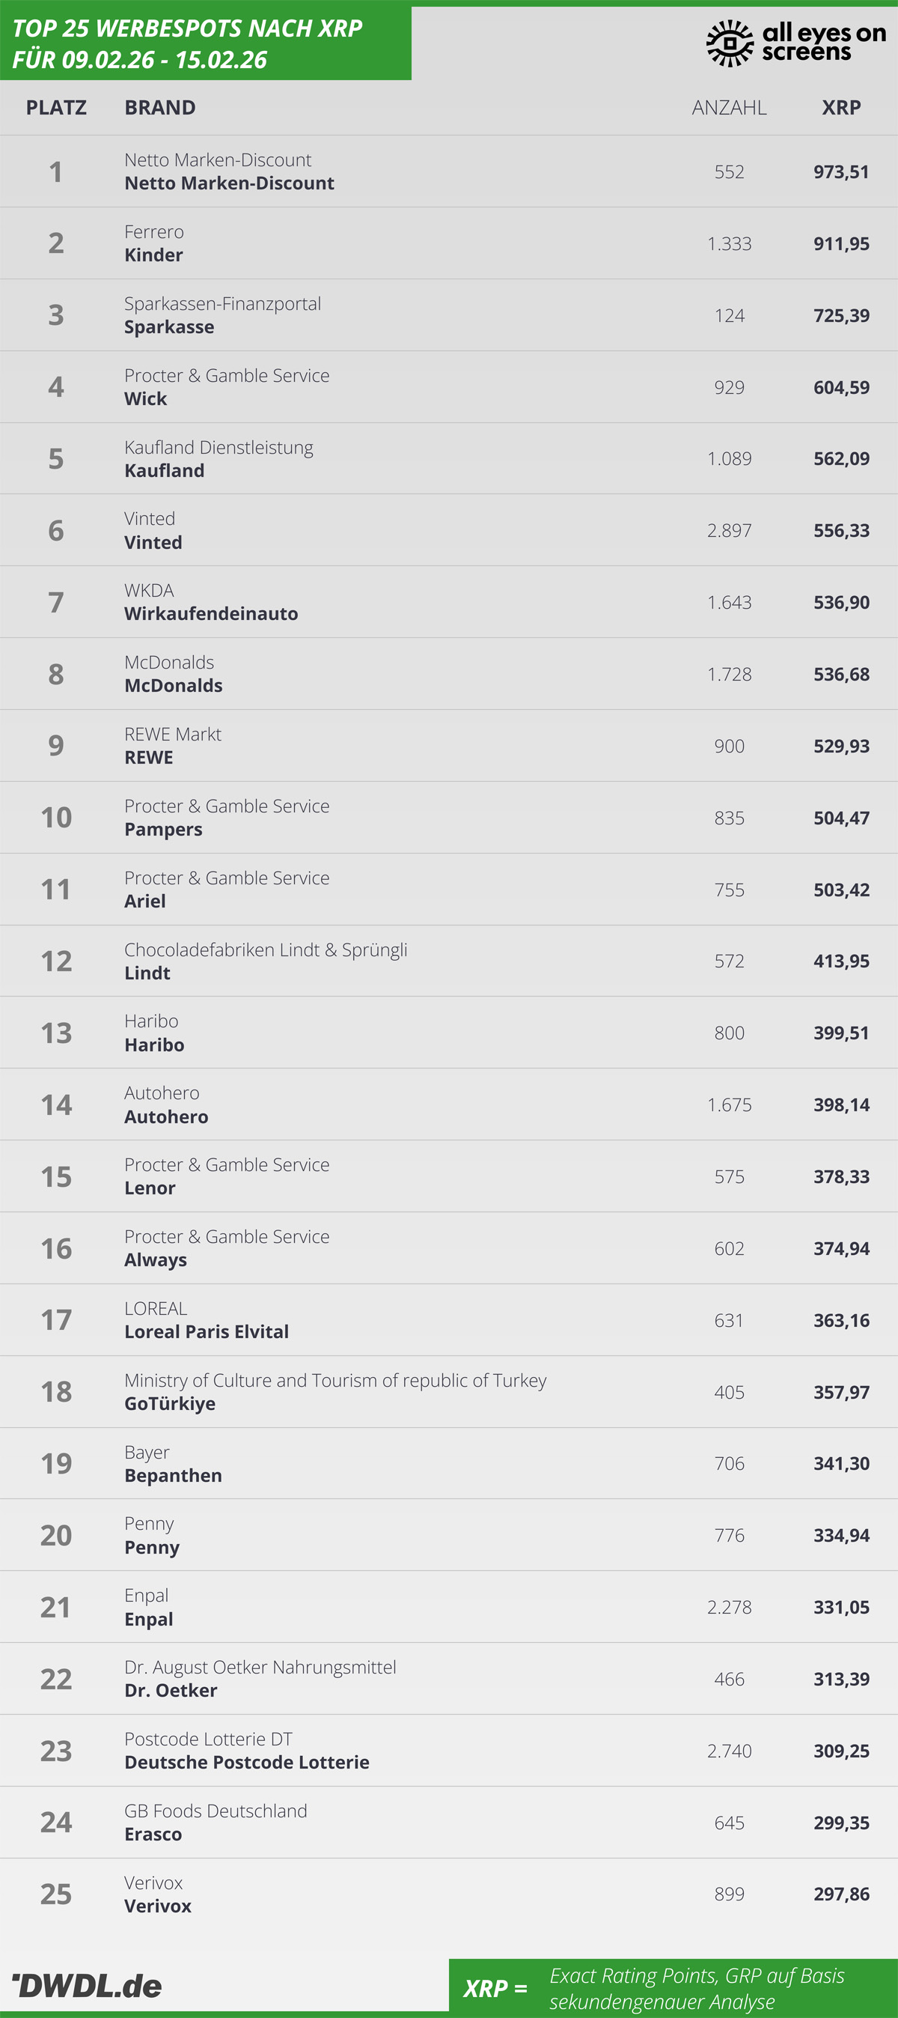Click the XRP definition footer text
Image resolution: width=898 pixels, height=2018 pixels.
695,1988
